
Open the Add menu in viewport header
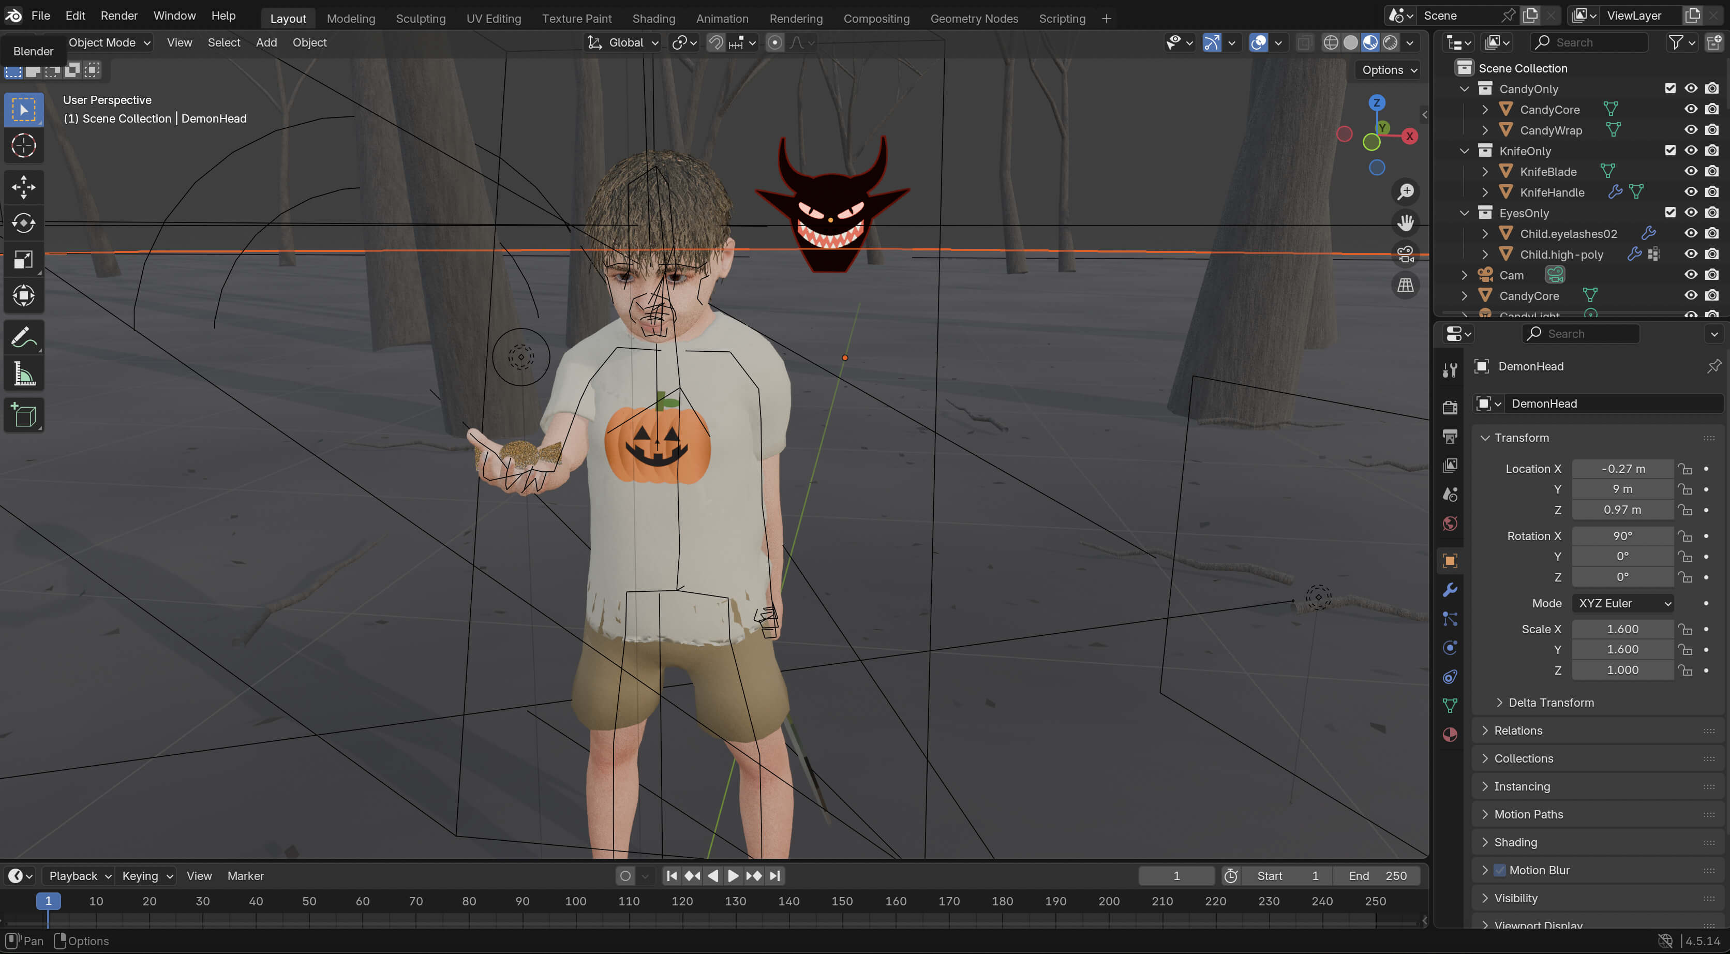click(266, 42)
